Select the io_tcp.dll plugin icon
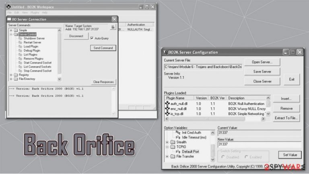 point(167,114)
